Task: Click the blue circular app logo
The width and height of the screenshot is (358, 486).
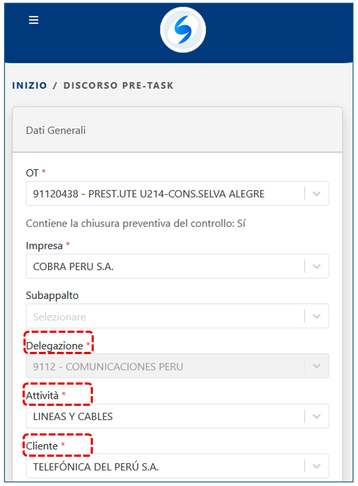Action: [x=183, y=30]
